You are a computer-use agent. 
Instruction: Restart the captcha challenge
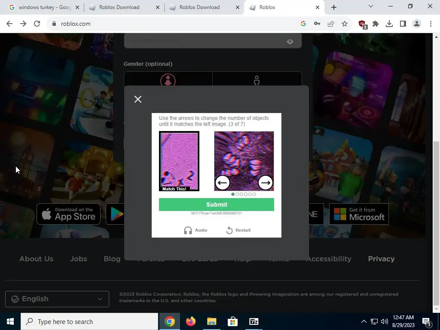238,230
